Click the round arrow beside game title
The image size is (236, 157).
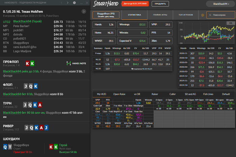tap(84, 11)
